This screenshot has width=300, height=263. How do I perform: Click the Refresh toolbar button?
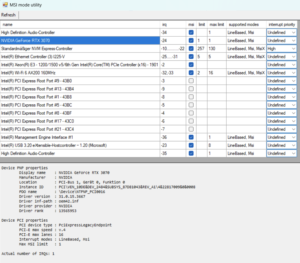pos(9,15)
